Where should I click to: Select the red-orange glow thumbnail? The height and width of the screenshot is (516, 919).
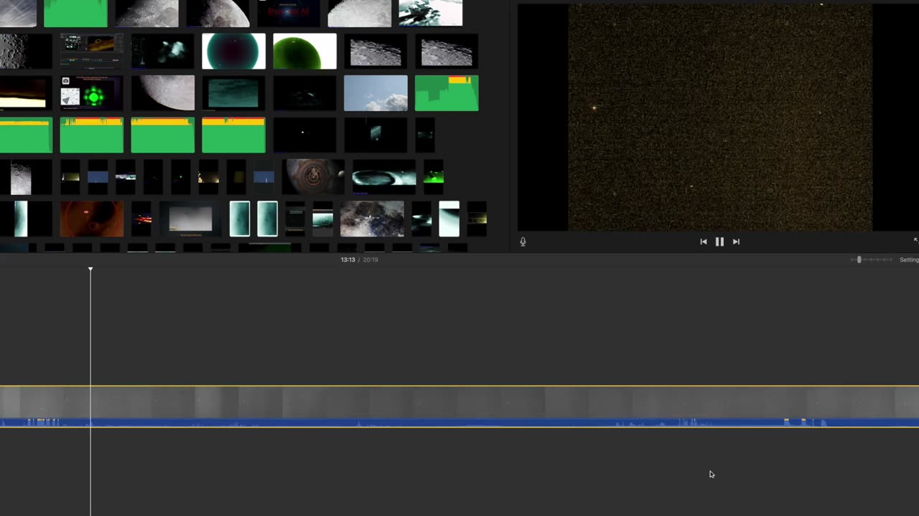pyautogui.click(x=92, y=219)
